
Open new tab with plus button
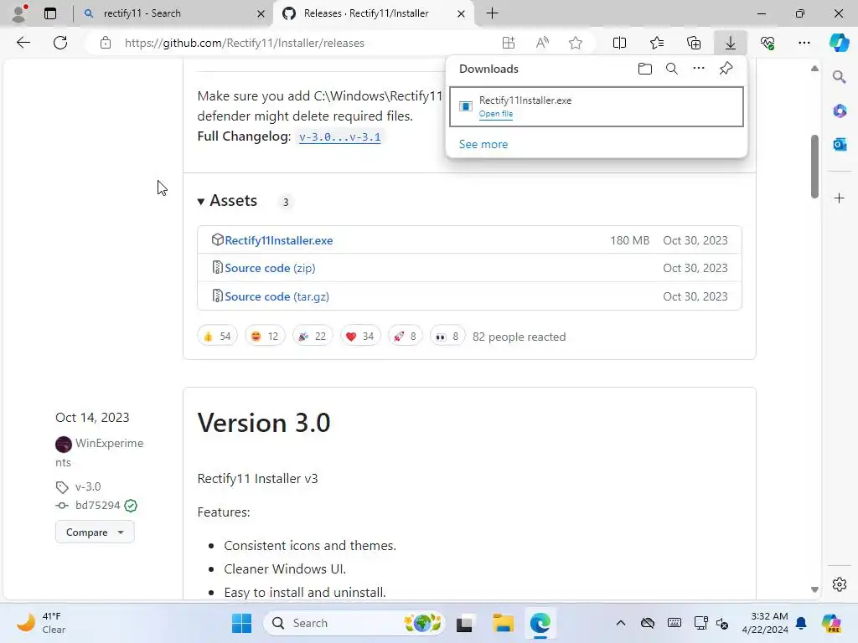pos(492,13)
